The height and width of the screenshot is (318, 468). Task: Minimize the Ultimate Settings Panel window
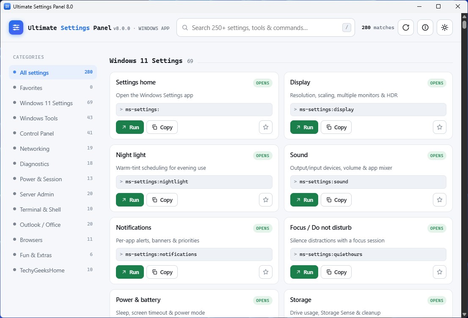click(x=419, y=6)
